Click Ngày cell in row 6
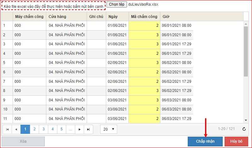Image resolution: width=252 pixels, height=148 pixels. click(x=117, y=72)
